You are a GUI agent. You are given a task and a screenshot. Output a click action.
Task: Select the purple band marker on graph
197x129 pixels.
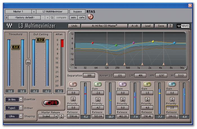134,43
